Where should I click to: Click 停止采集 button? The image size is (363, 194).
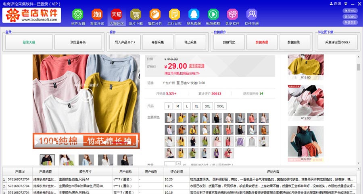pos(190,42)
